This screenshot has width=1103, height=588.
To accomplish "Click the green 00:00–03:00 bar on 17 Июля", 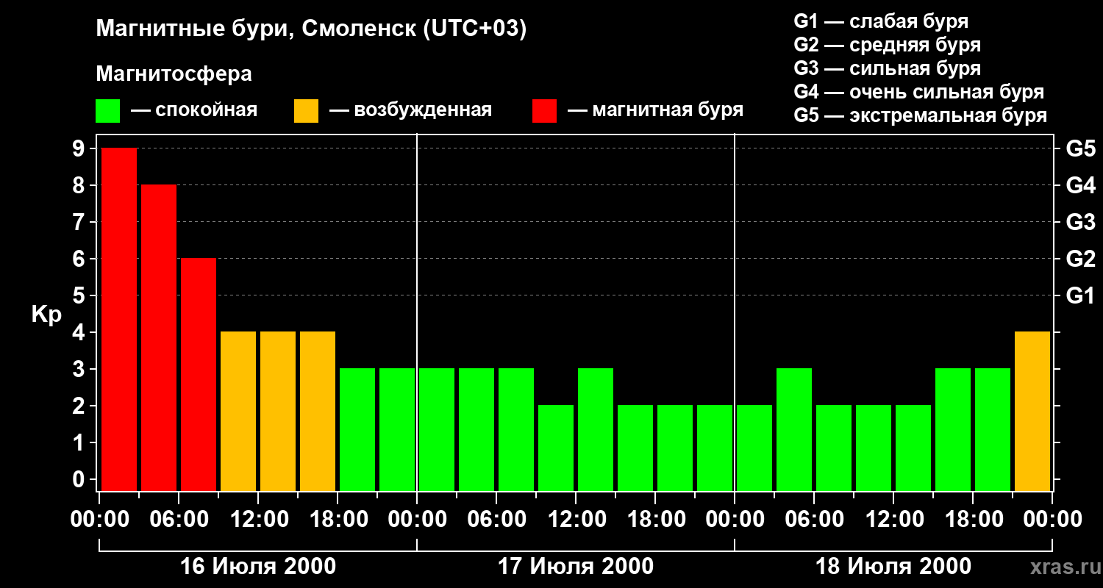I will pos(437,429).
